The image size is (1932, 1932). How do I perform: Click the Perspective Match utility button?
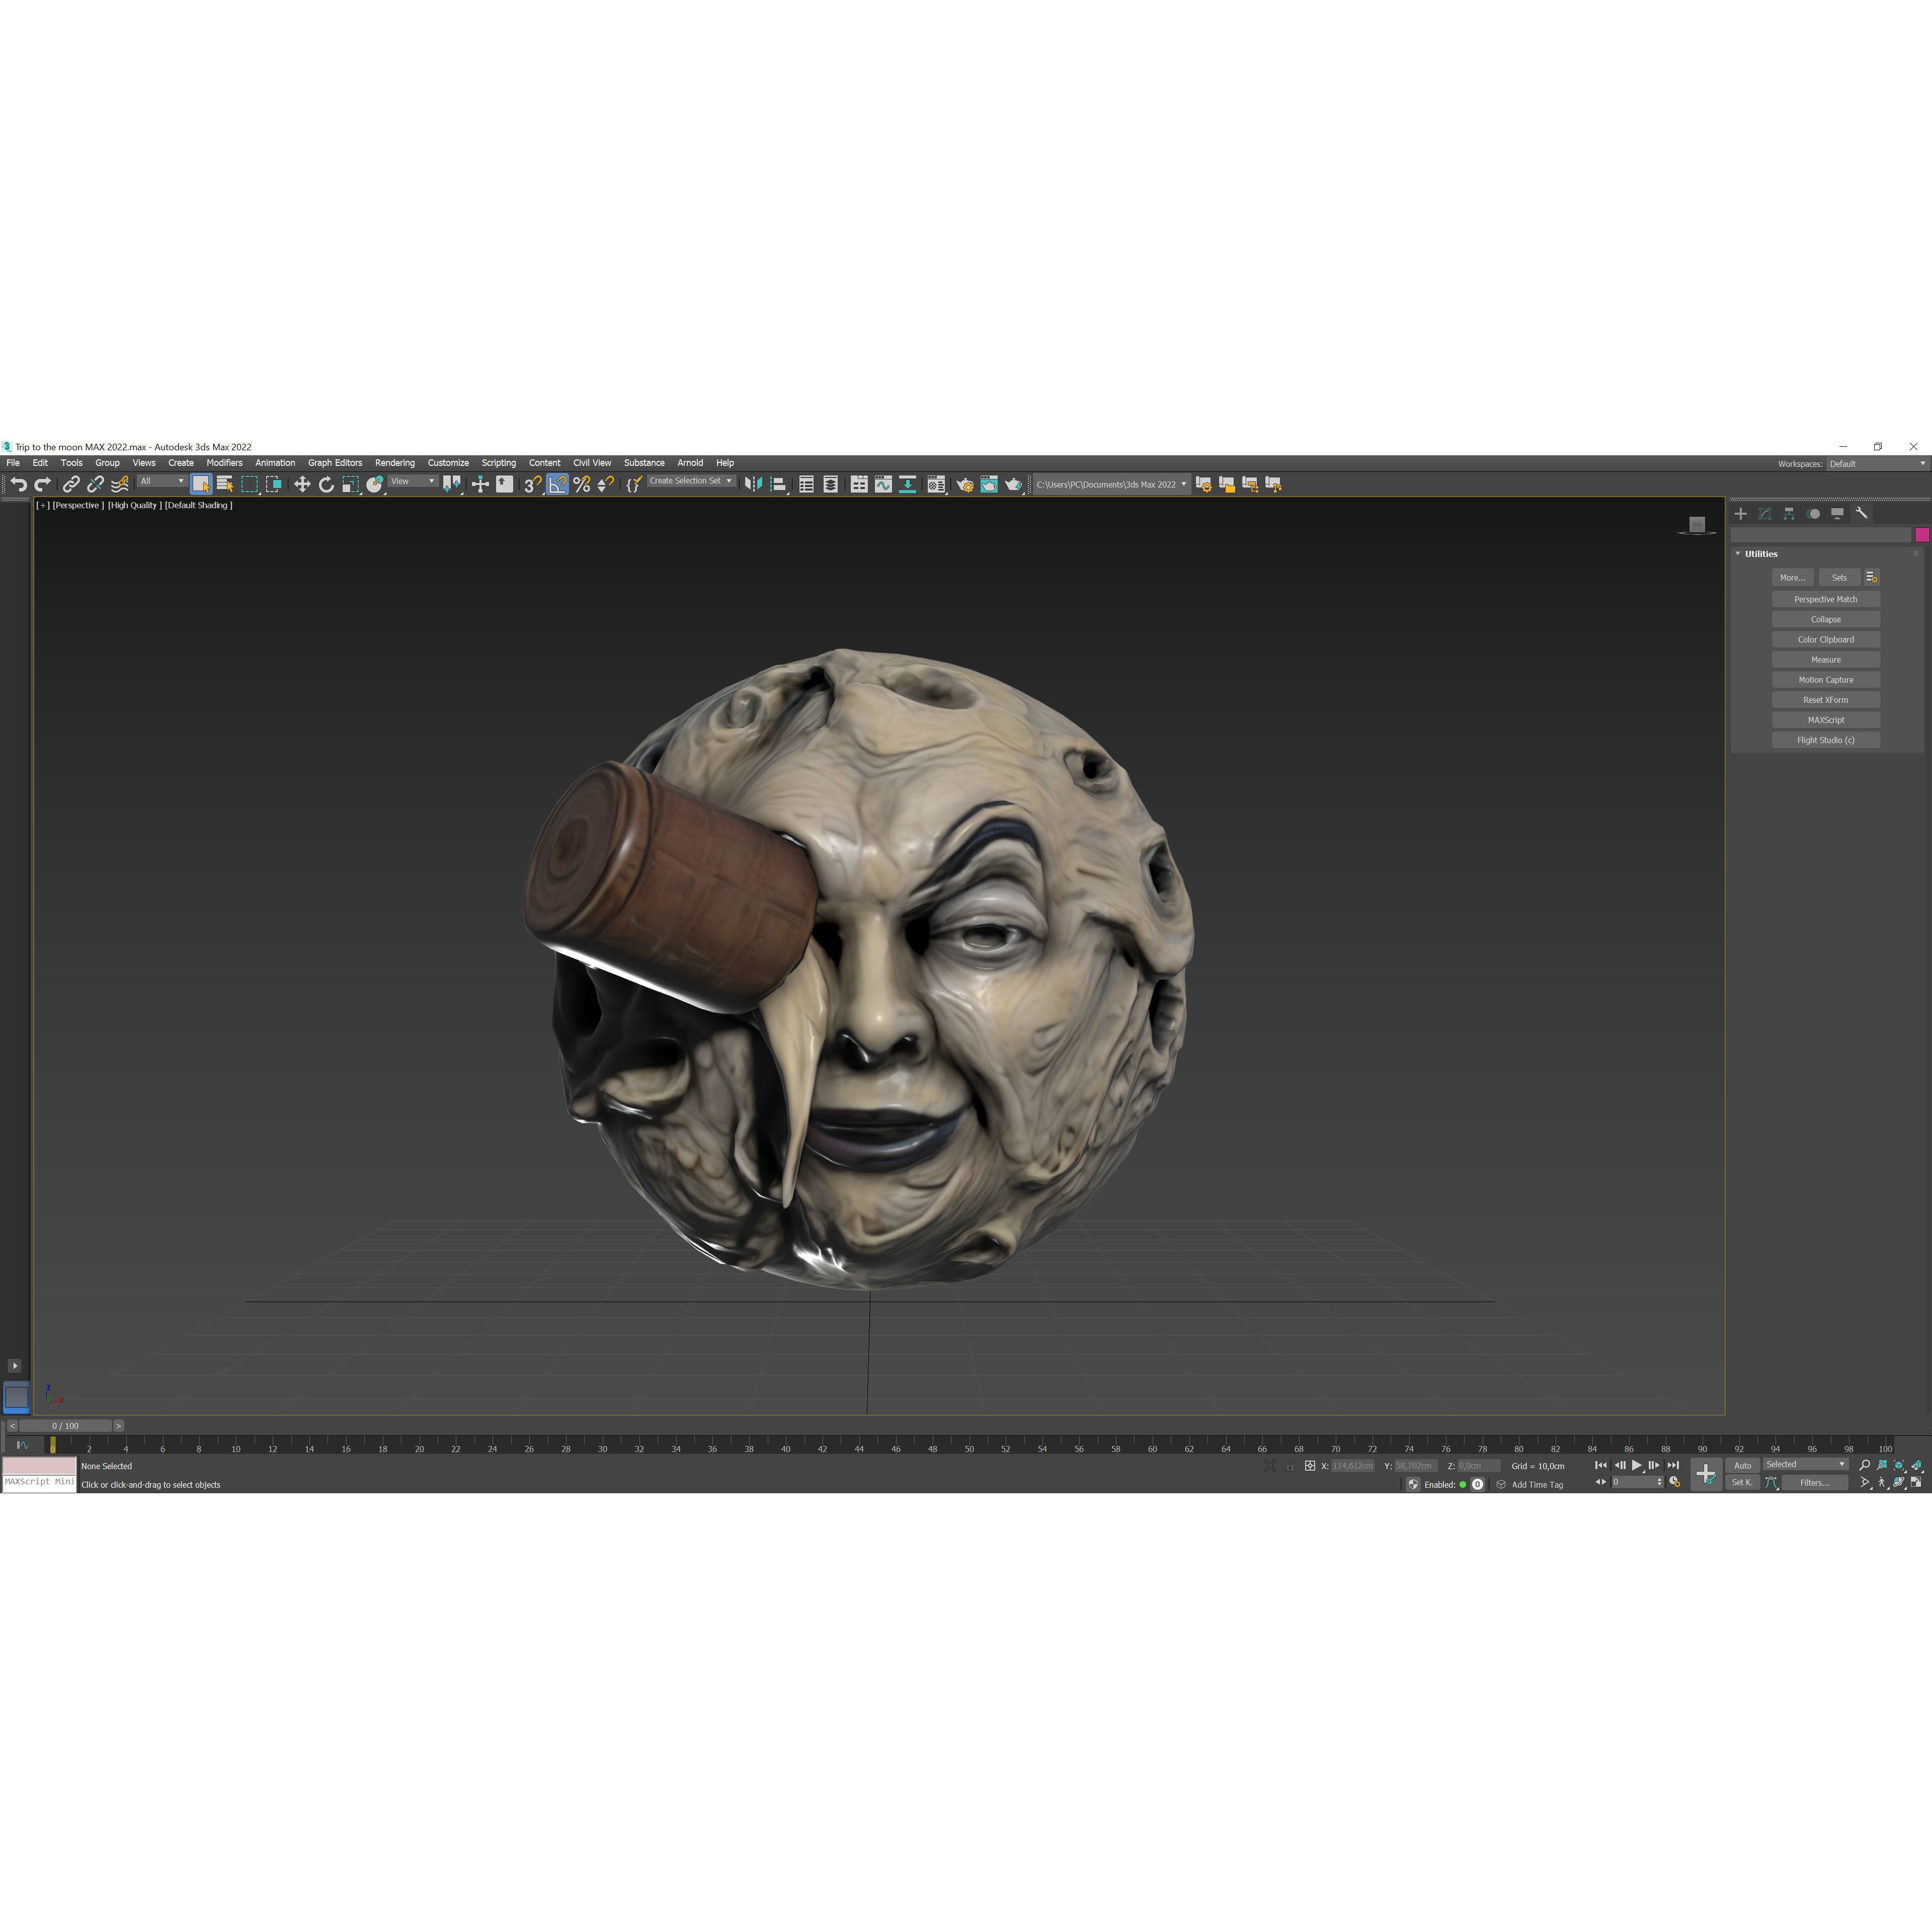[1825, 599]
